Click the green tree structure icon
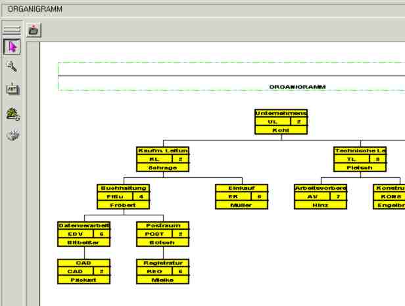Viewport: 405px width, 306px height. (x=12, y=114)
